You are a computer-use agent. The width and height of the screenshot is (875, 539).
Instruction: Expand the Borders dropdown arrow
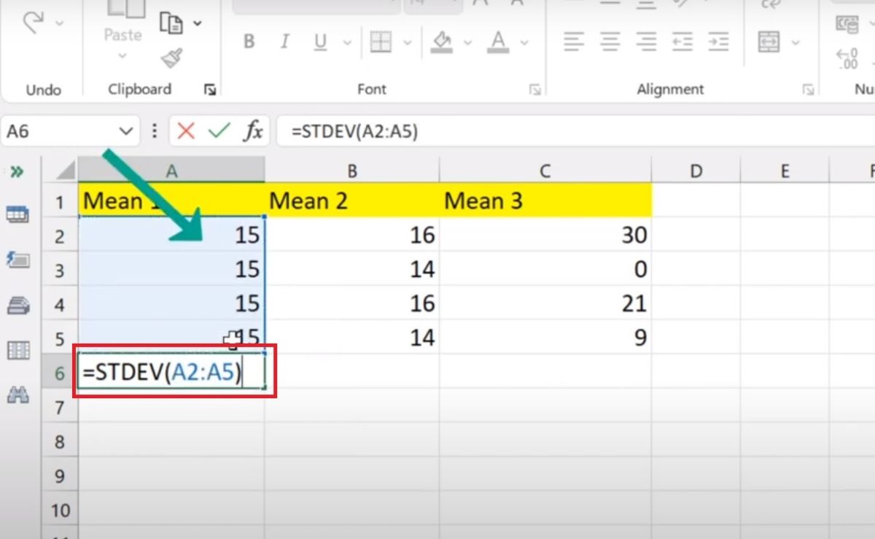(x=407, y=43)
